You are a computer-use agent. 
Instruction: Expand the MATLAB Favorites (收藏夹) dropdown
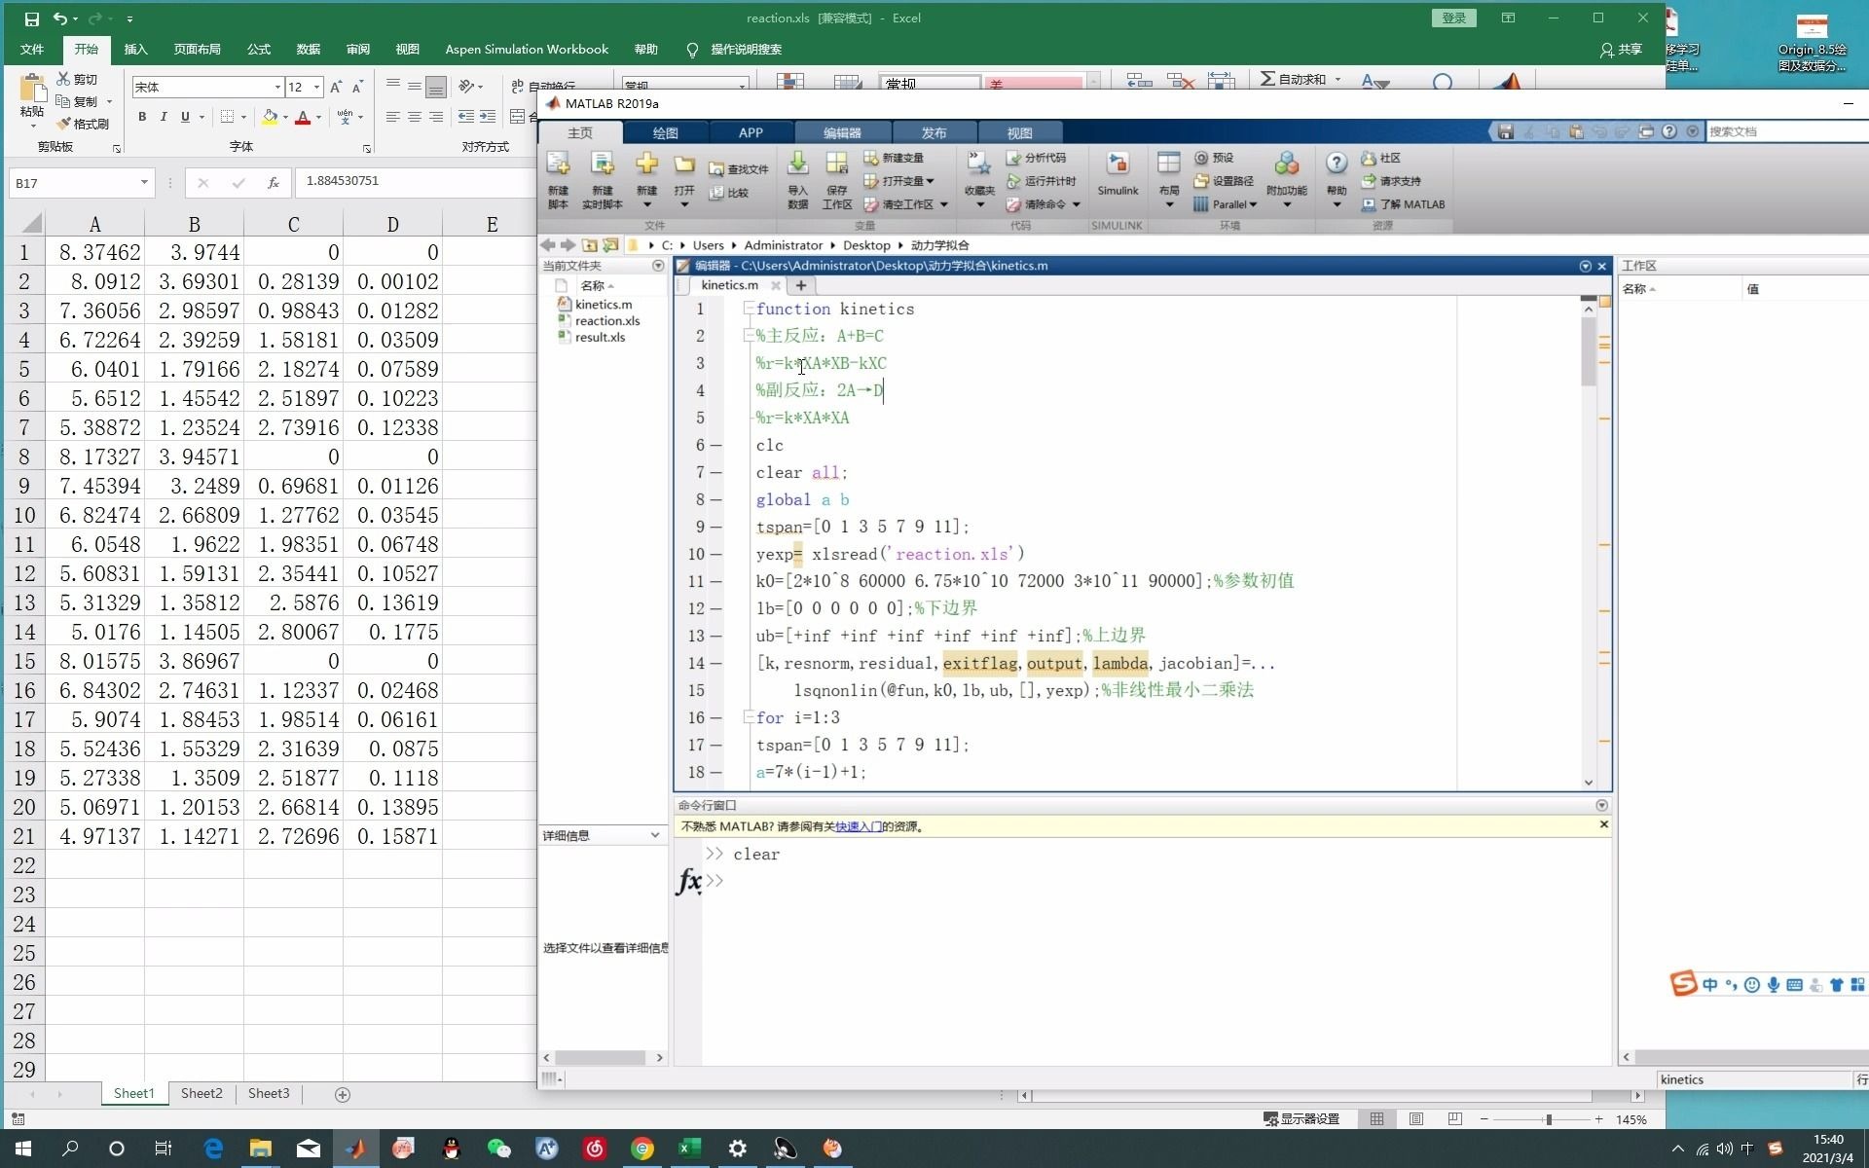click(x=979, y=204)
